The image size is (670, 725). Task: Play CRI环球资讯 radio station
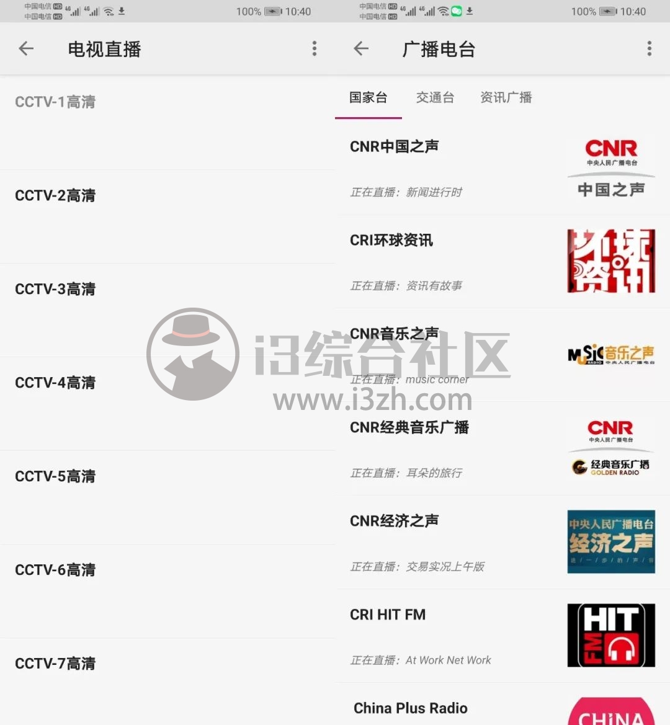502,261
